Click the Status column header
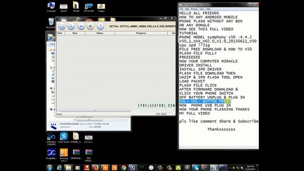Viewport: 304px width, 171px height. (x=100, y=33)
